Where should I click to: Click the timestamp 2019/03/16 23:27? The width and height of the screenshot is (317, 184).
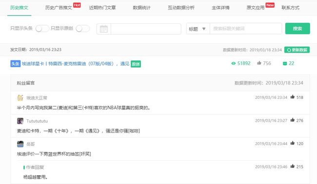[x=271, y=120]
